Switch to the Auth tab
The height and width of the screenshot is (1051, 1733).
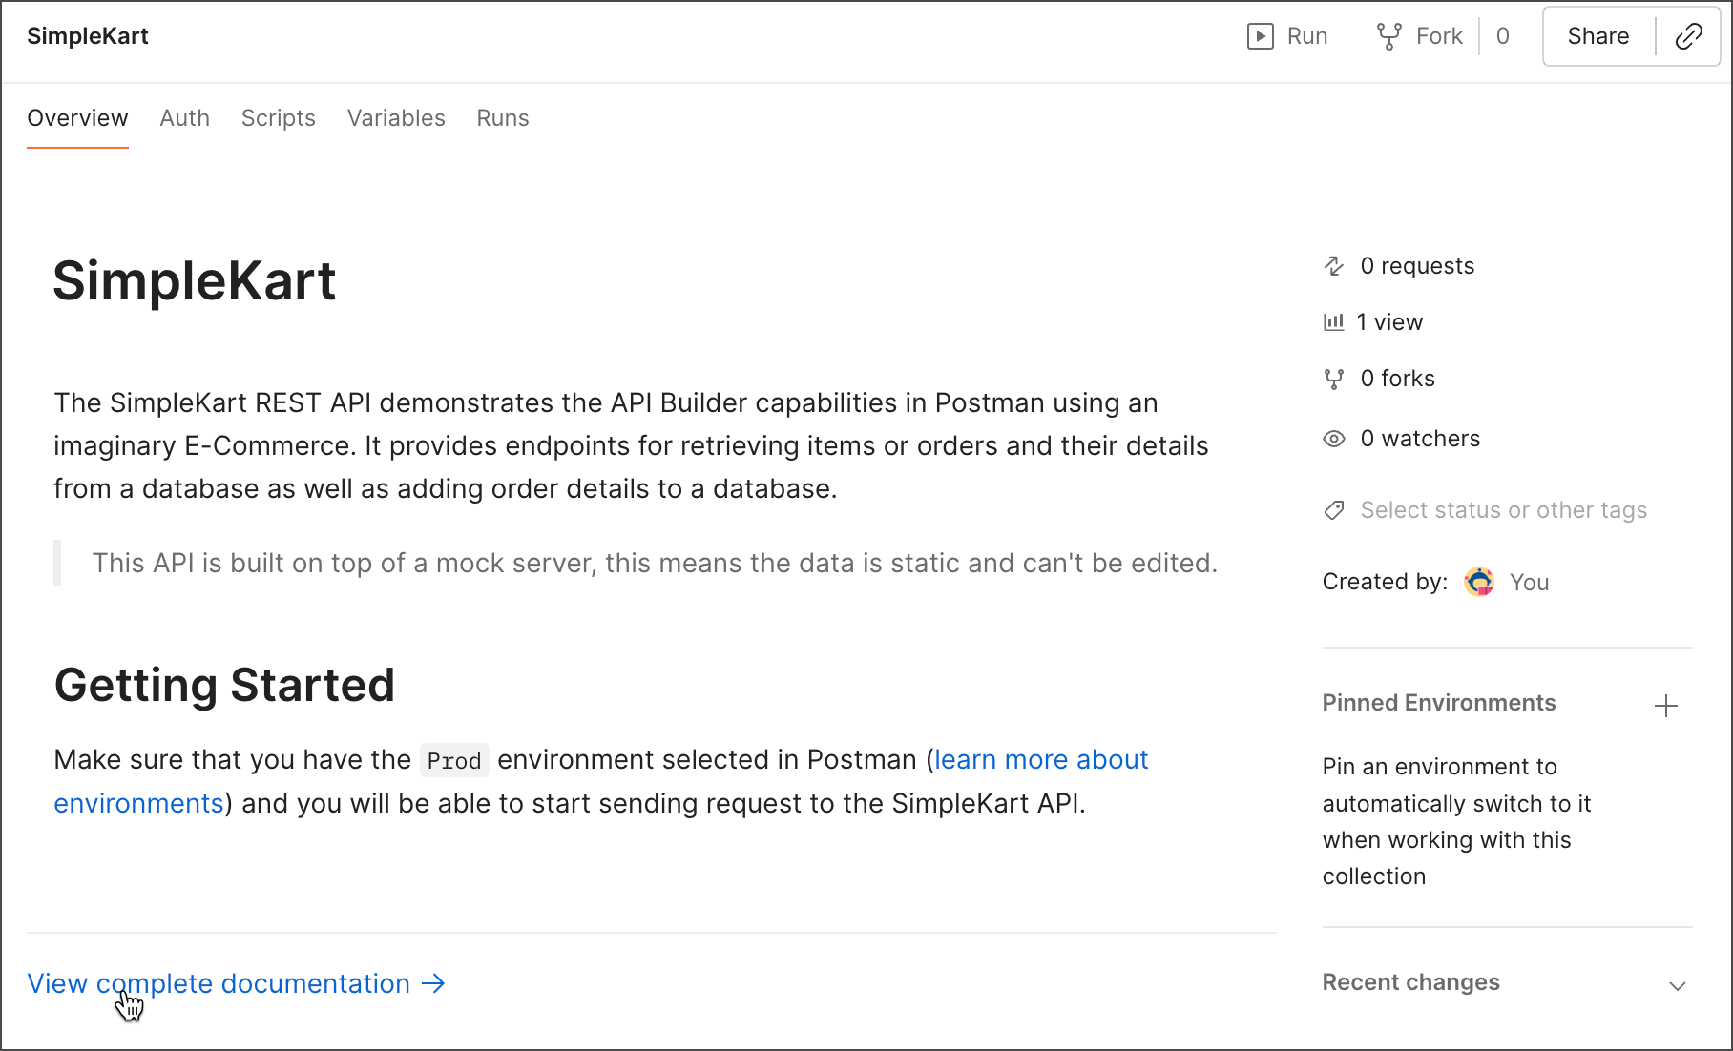click(x=184, y=118)
